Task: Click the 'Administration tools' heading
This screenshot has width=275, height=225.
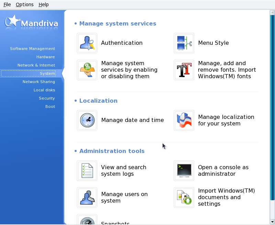Action: click(112, 151)
